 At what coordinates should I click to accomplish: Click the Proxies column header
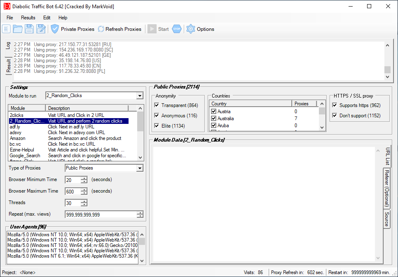pos(304,103)
